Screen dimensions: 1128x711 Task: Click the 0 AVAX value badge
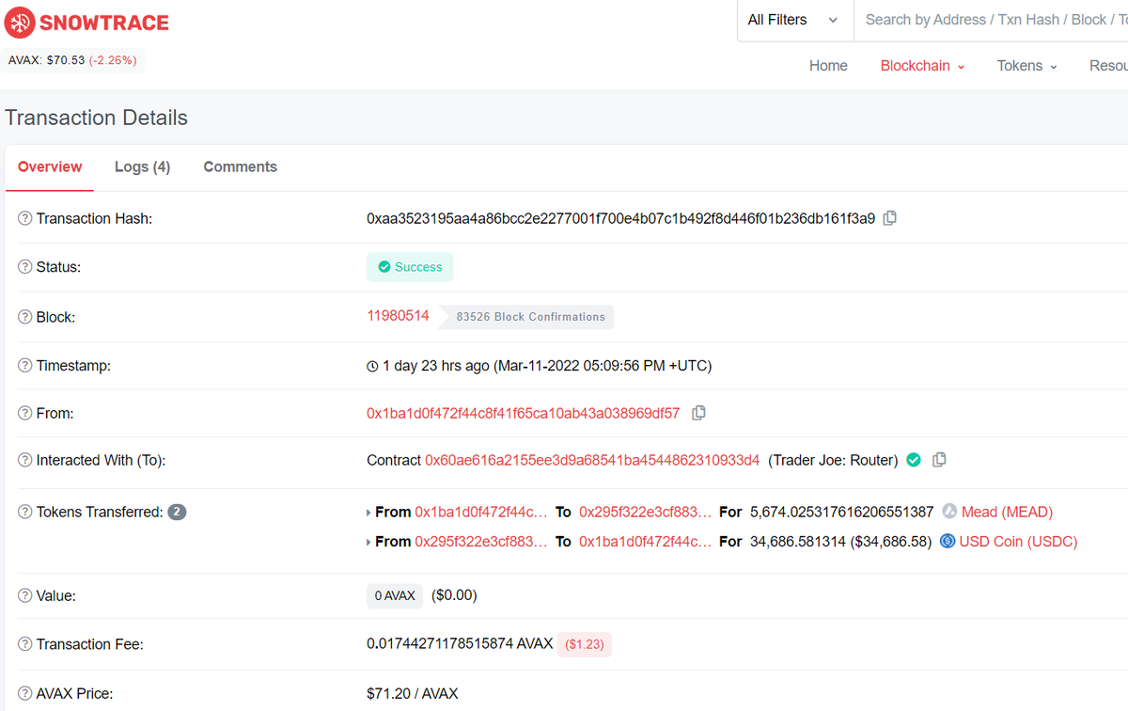point(395,595)
